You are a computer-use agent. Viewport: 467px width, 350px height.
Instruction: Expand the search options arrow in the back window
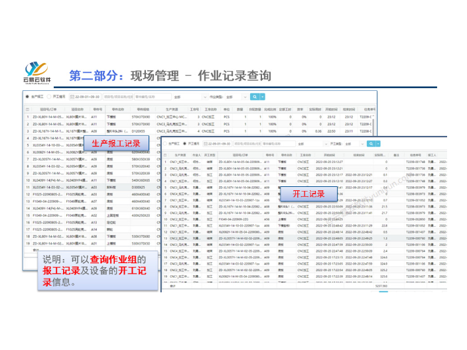tap(263, 97)
